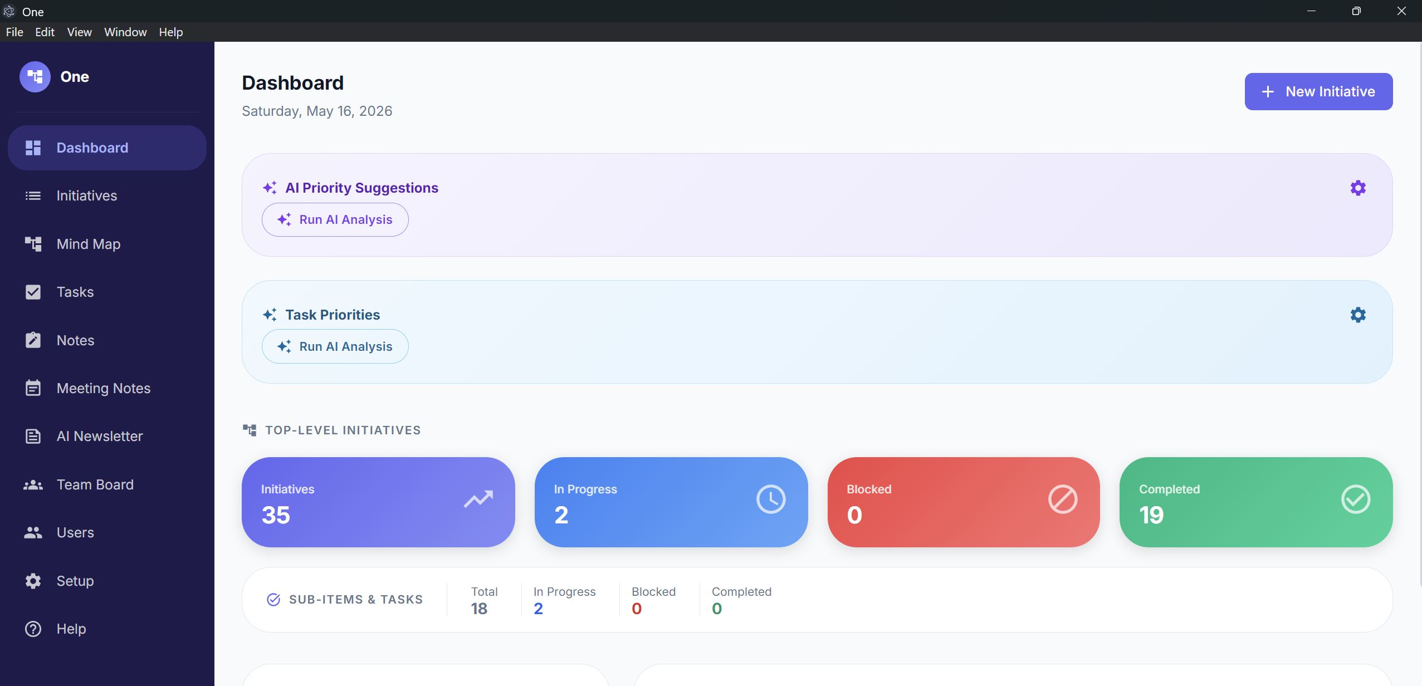The height and width of the screenshot is (686, 1422).
Task: Run AI Analysis for Task Priorities
Action: pyautogui.click(x=335, y=346)
